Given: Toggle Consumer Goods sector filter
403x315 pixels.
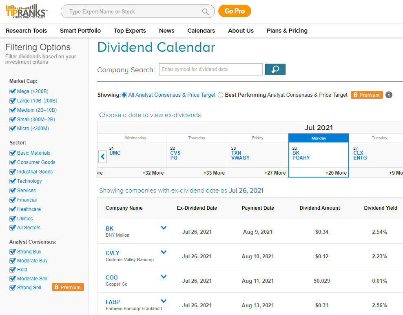Looking at the screenshot, I should point(12,162).
